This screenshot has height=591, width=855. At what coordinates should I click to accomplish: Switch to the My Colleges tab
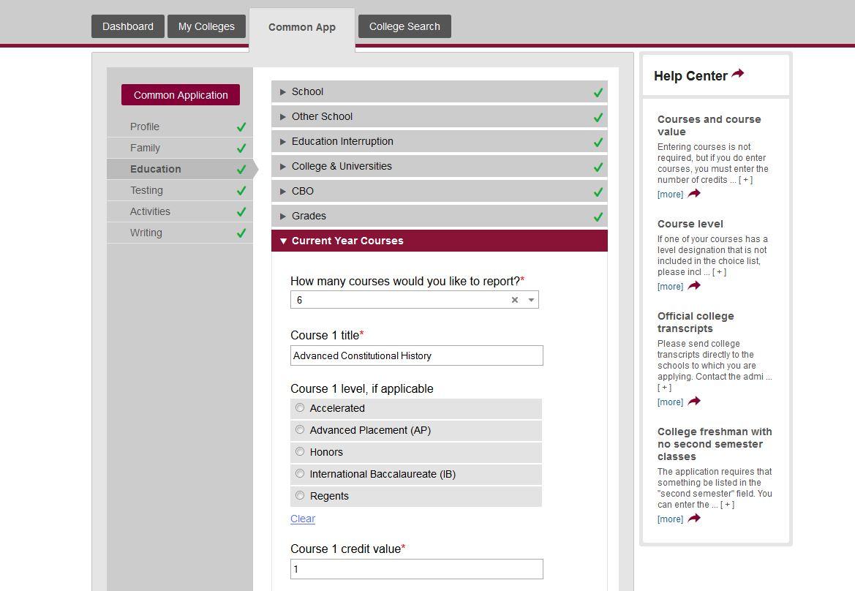[x=206, y=26]
